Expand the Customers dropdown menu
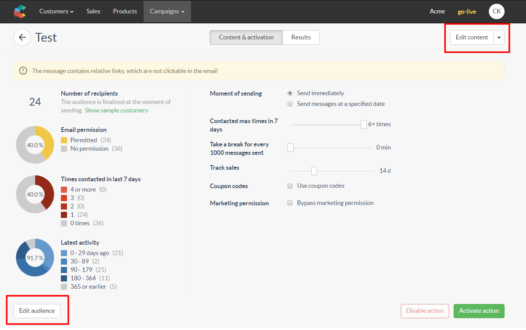This screenshot has height=330, width=526. [x=56, y=11]
